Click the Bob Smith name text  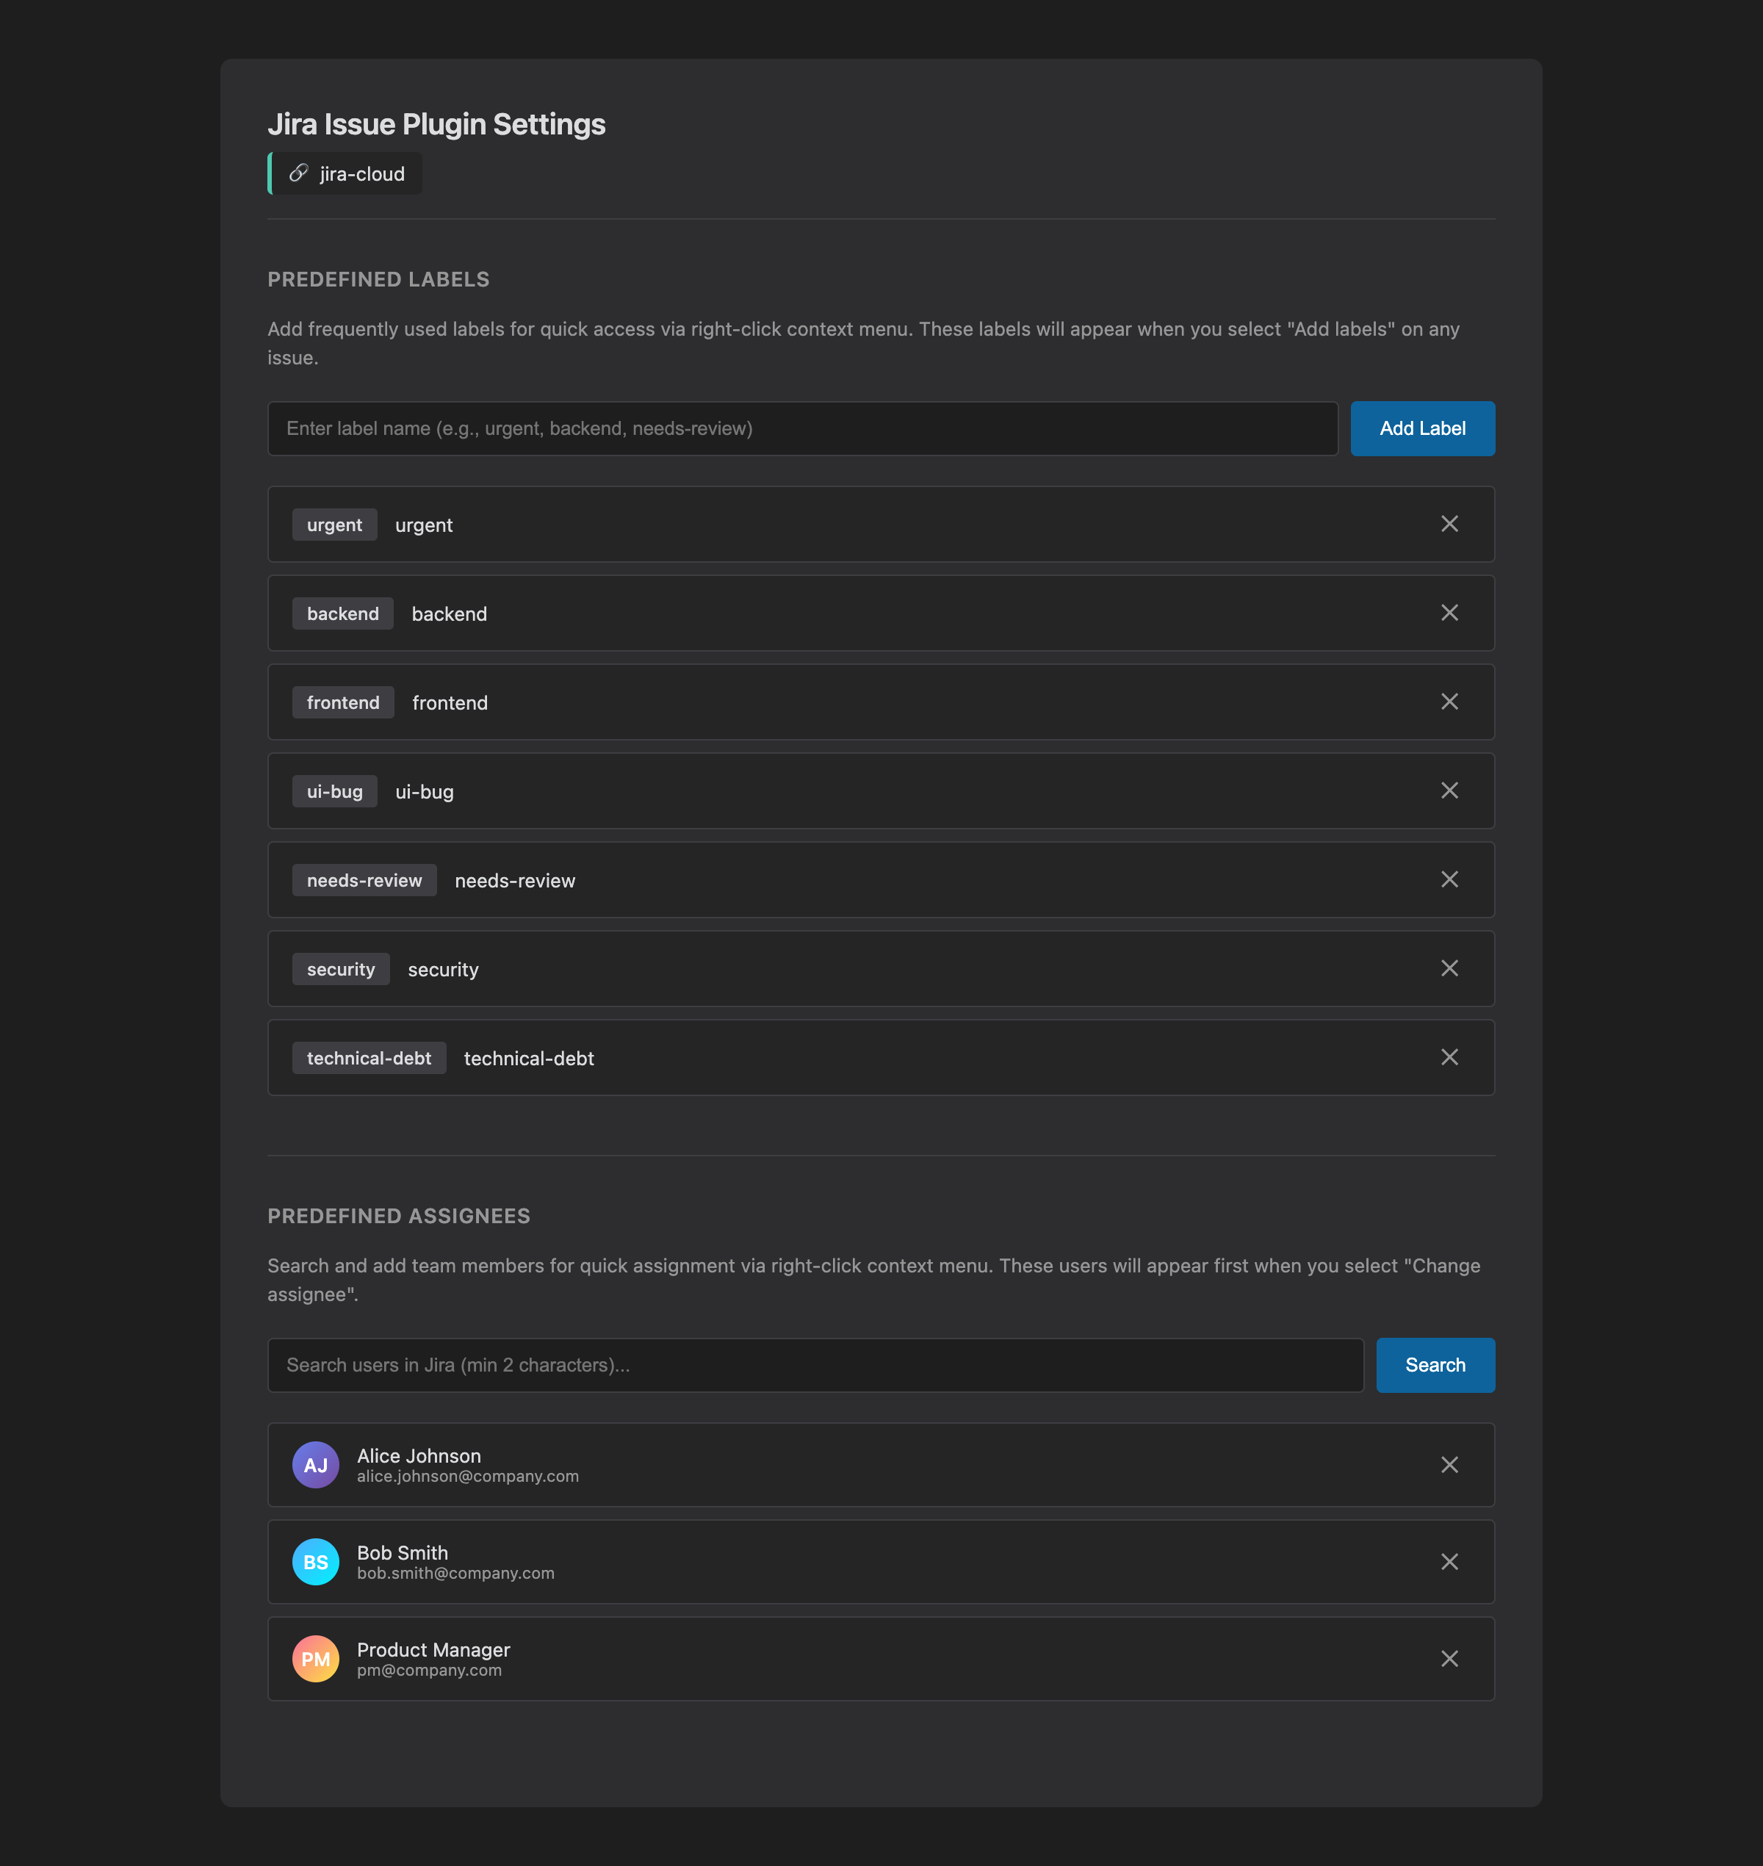403,1553
